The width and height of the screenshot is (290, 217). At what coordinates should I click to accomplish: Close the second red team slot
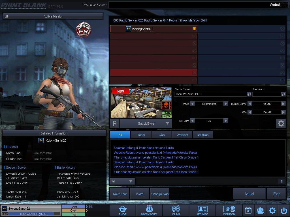coord(194,36)
